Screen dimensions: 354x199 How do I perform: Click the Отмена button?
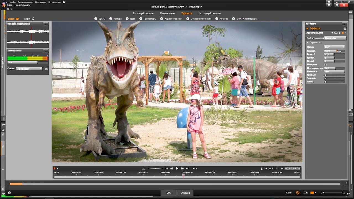point(185,193)
